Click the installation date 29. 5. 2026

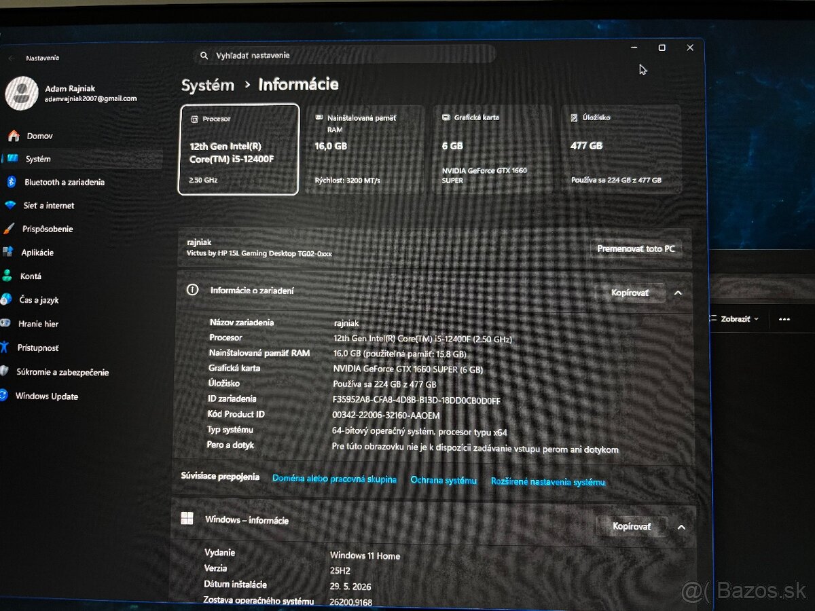[x=350, y=587]
